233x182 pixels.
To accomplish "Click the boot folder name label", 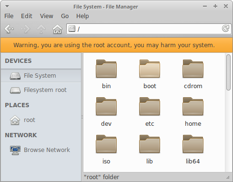I will [x=150, y=86].
